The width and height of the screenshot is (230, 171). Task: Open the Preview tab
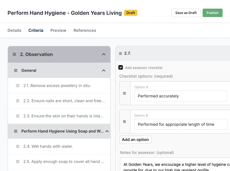click(58, 30)
